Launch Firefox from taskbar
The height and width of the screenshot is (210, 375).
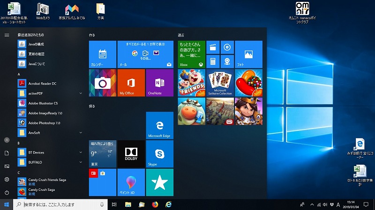click(155, 204)
